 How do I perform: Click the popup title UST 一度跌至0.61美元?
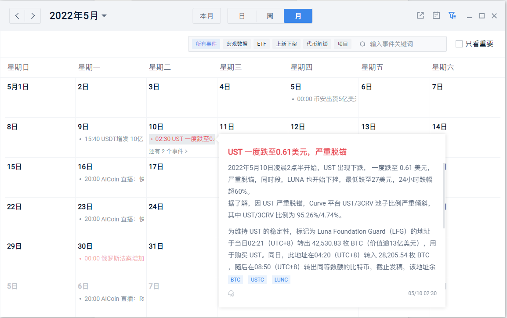tap(287, 152)
